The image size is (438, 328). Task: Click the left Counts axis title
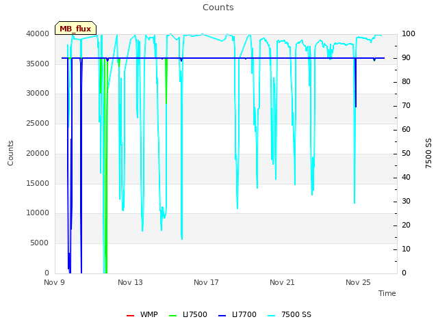(10, 153)
